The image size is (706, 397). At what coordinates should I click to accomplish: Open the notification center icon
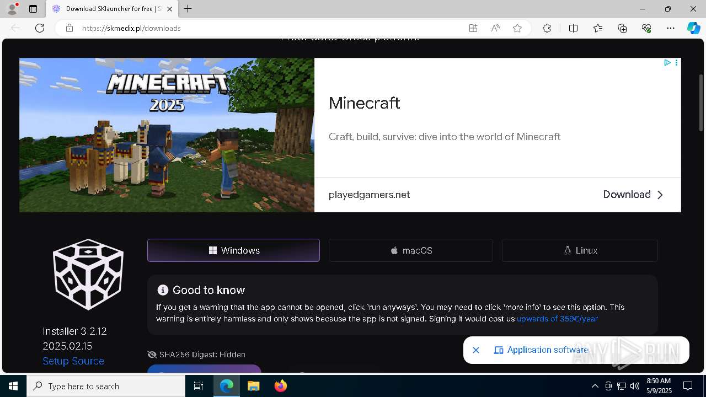688,386
